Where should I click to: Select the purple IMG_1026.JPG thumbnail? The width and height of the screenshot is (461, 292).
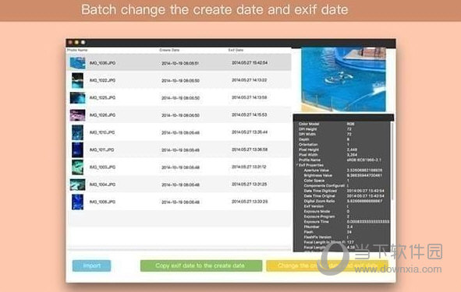point(78,115)
